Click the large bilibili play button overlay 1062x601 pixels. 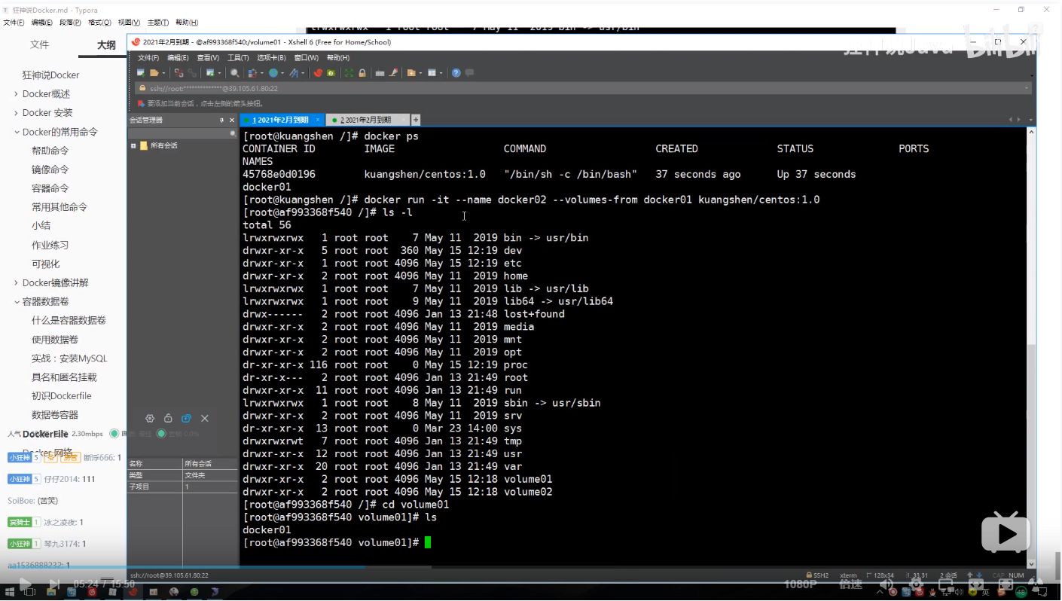[1006, 532]
